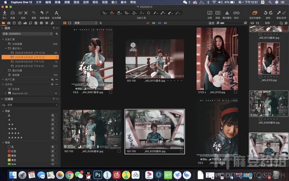Tick the checkbox under _MG_6226副本.jpg in viewer
The width and height of the screenshot is (289, 181).
[181, 151]
